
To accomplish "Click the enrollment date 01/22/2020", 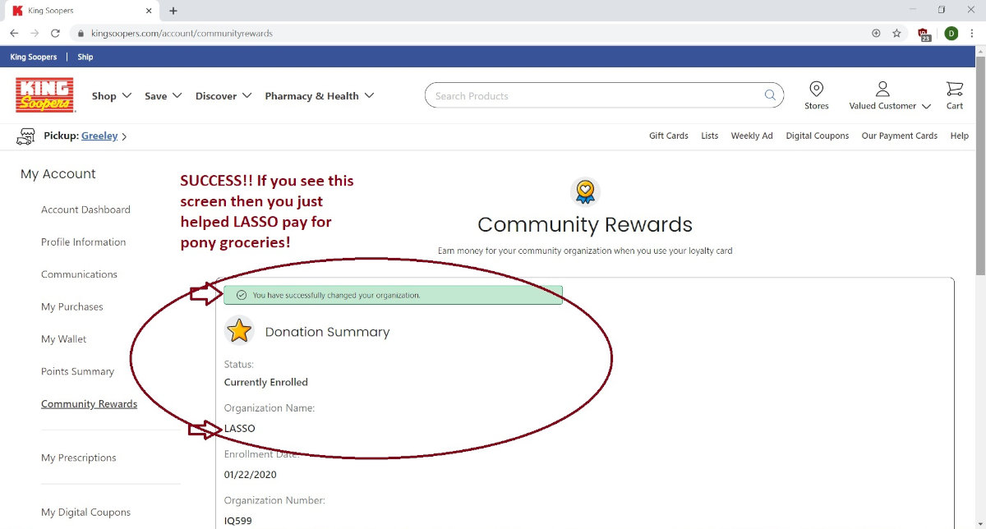I will [x=251, y=475].
